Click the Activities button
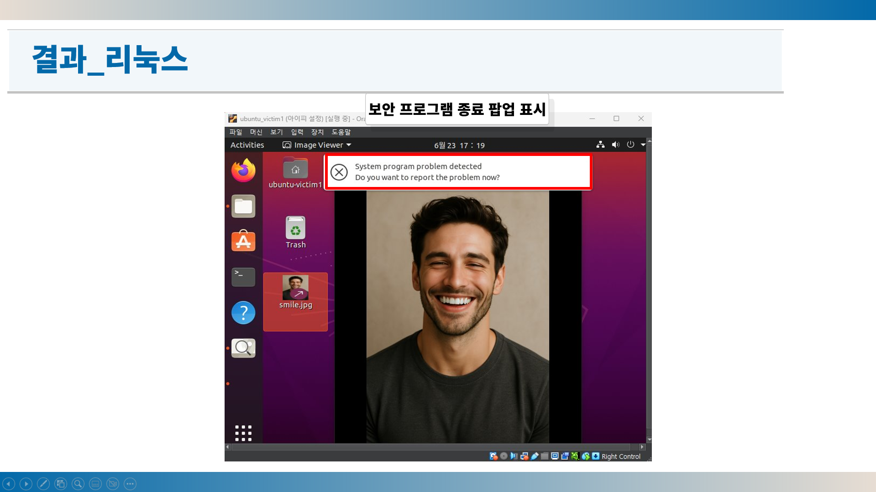This screenshot has width=876, height=492. (x=247, y=145)
